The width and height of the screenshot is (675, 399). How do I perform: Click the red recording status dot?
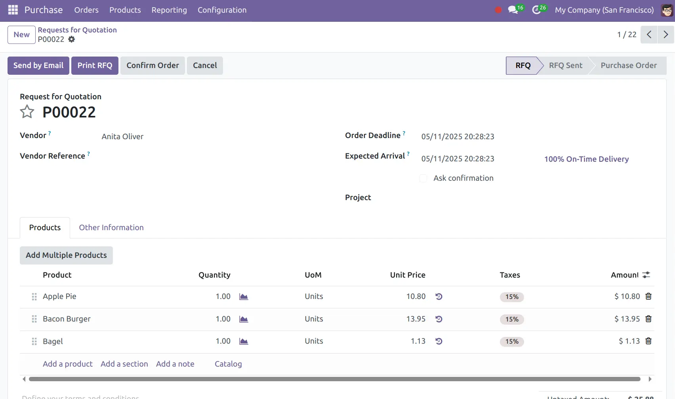pos(498,10)
